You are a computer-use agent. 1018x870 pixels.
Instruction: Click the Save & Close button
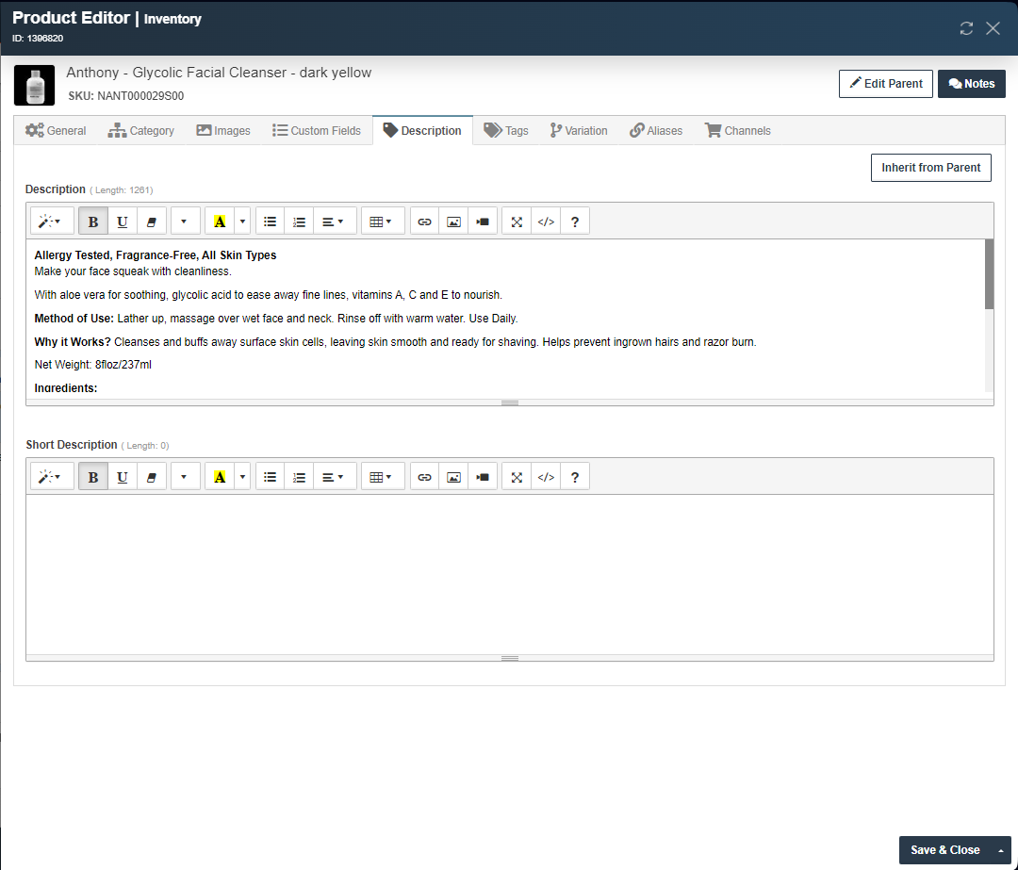pos(945,850)
